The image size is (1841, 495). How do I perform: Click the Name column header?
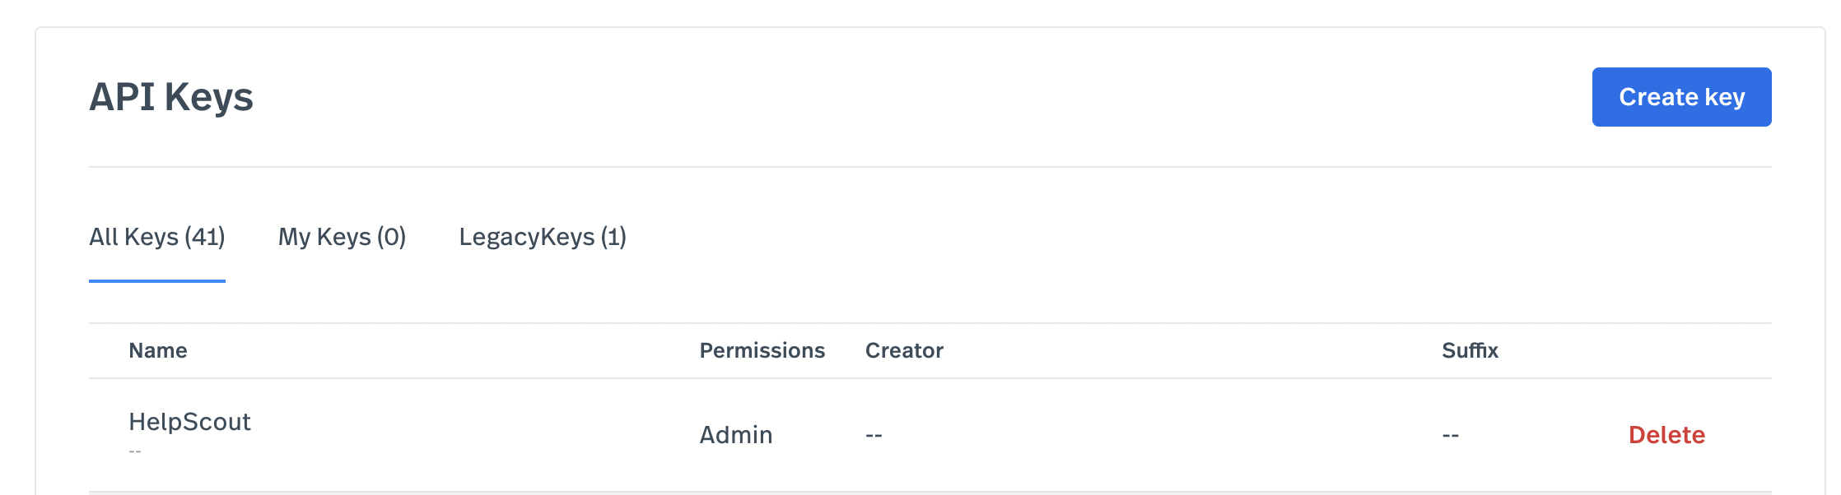point(158,350)
